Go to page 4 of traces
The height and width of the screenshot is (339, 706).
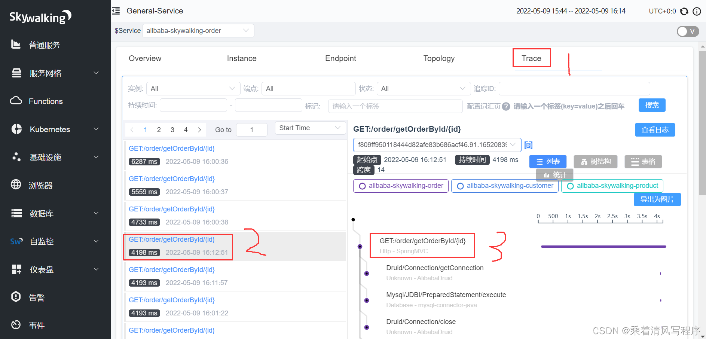[x=186, y=130]
